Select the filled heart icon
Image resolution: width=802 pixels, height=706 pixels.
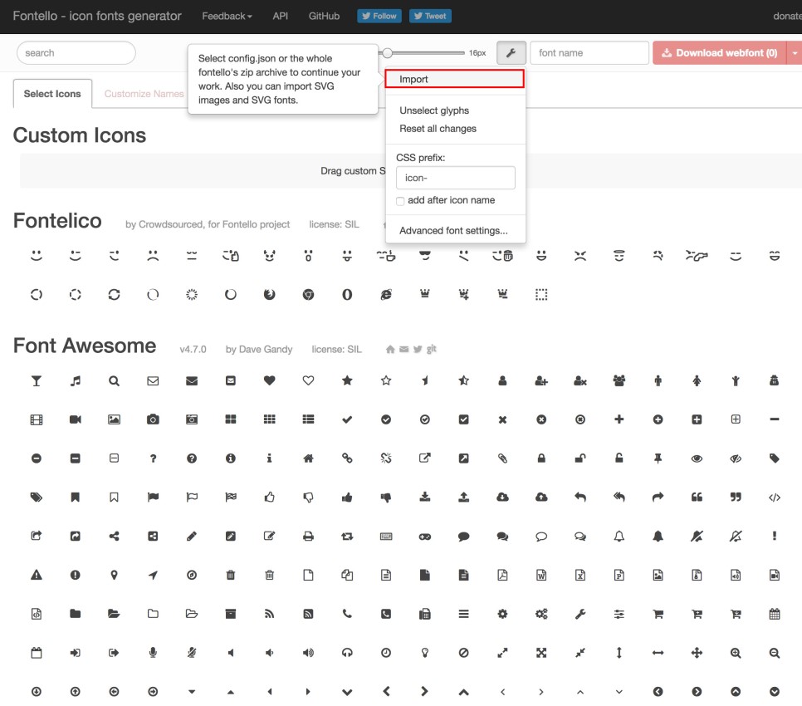click(x=270, y=380)
